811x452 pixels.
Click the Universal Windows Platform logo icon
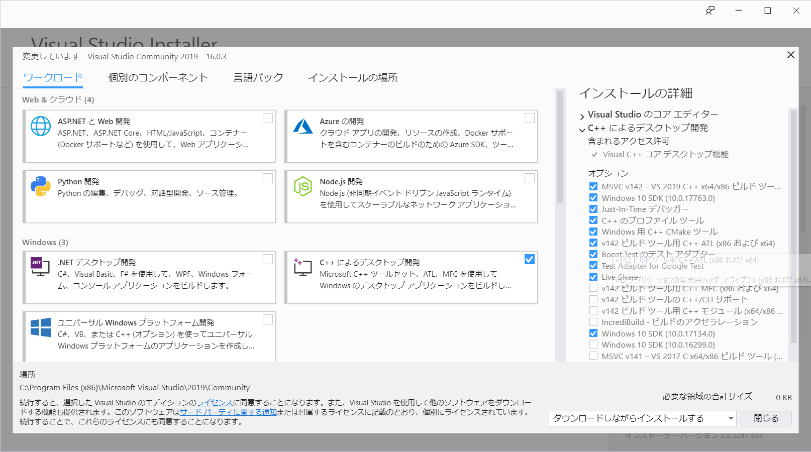(41, 327)
